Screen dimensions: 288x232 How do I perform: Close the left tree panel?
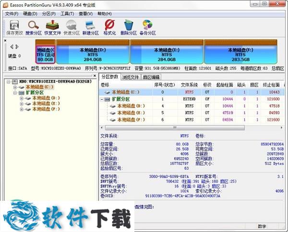point(95,75)
